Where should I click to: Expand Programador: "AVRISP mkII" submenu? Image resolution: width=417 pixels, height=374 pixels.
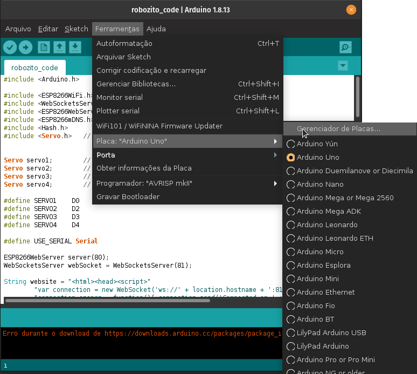[x=187, y=183]
